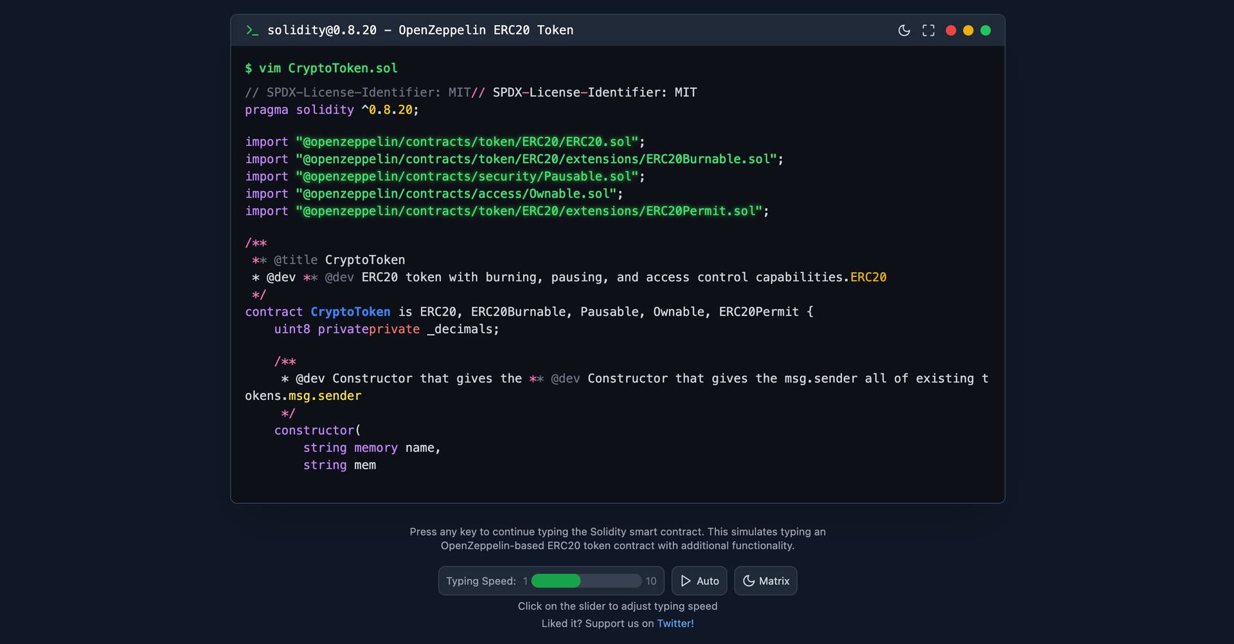Click the vim CryptoToken.sol command line
The image size is (1234, 644).
[x=321, y=67]
